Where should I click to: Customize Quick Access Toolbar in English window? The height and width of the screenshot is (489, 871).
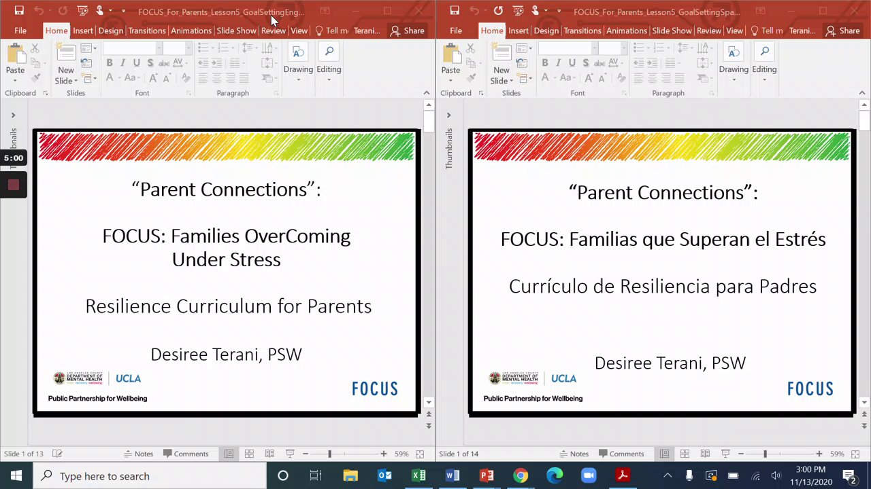tap(123, 11)
